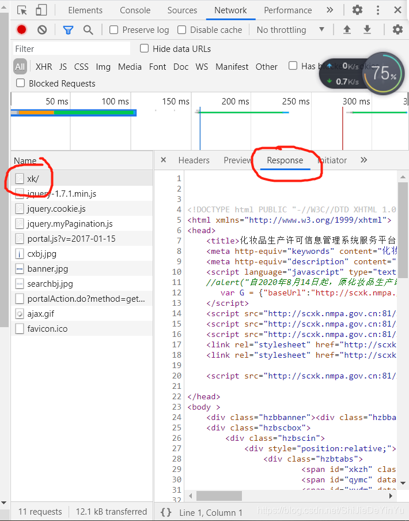Open the DevTools three-dot menu
409x521 pixels.
pyautogui.click(x=378, y=10)
